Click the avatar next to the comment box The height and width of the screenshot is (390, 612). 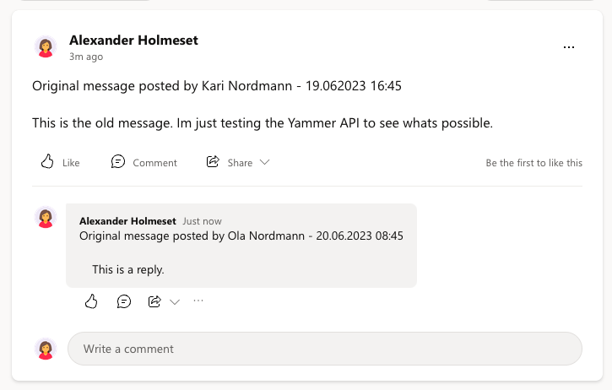pyautogui.click(x=46, y=349)
